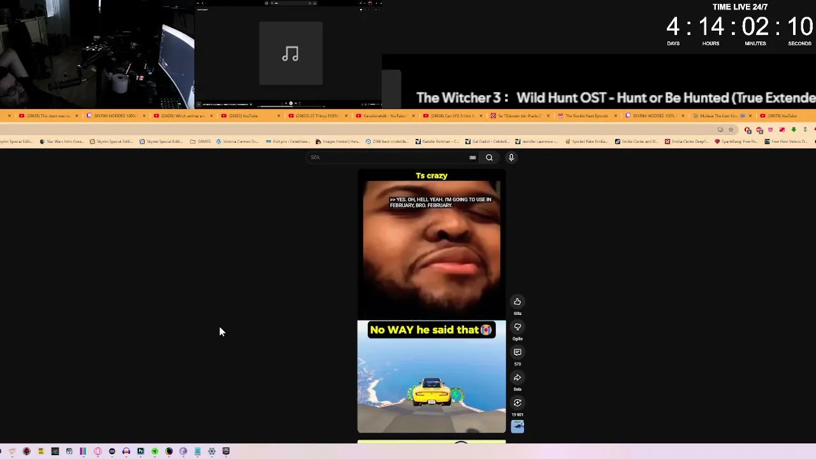
Task: Dislike the Short with the Ogilla thumbs-down
Action: point(517,327)
